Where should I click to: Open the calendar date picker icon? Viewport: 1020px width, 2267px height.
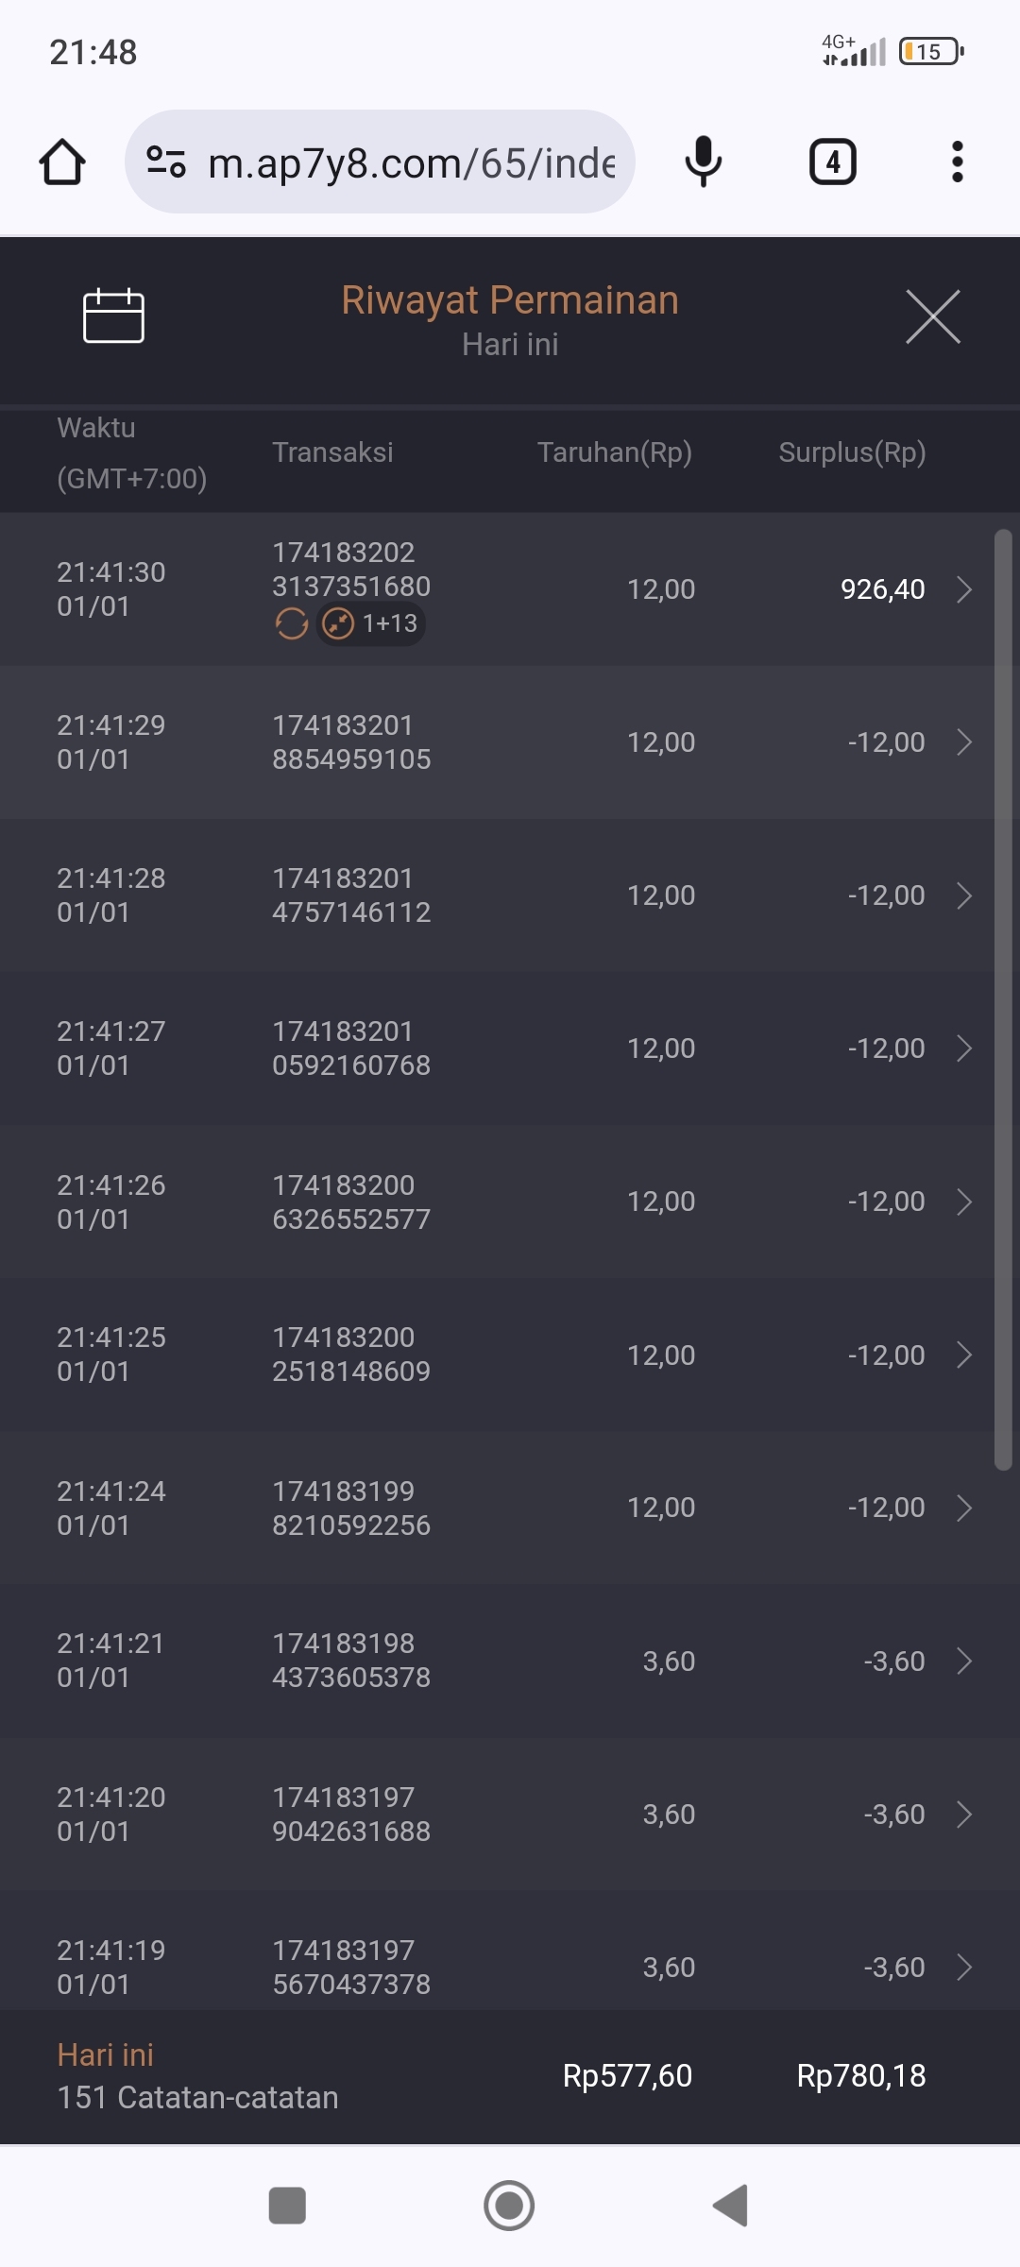[x=113, y=315]
